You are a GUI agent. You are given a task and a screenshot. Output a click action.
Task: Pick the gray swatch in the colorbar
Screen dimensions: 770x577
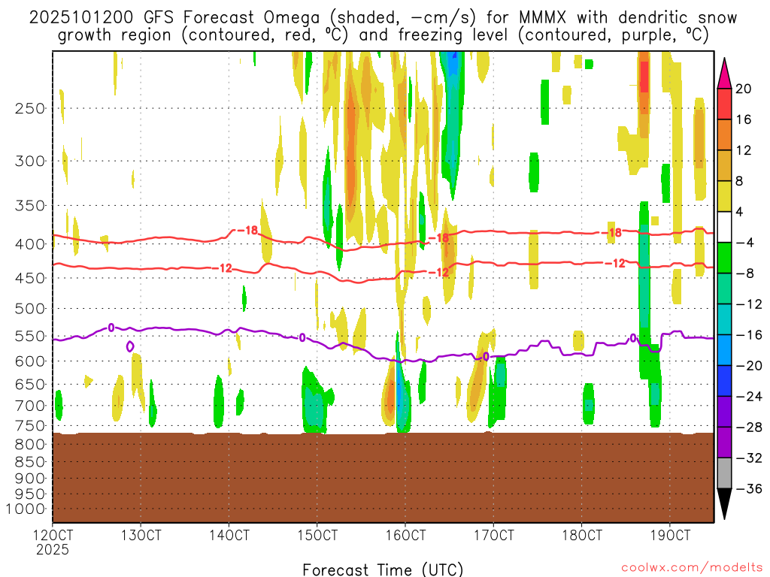pyautogui.click(x=725, y=473)
